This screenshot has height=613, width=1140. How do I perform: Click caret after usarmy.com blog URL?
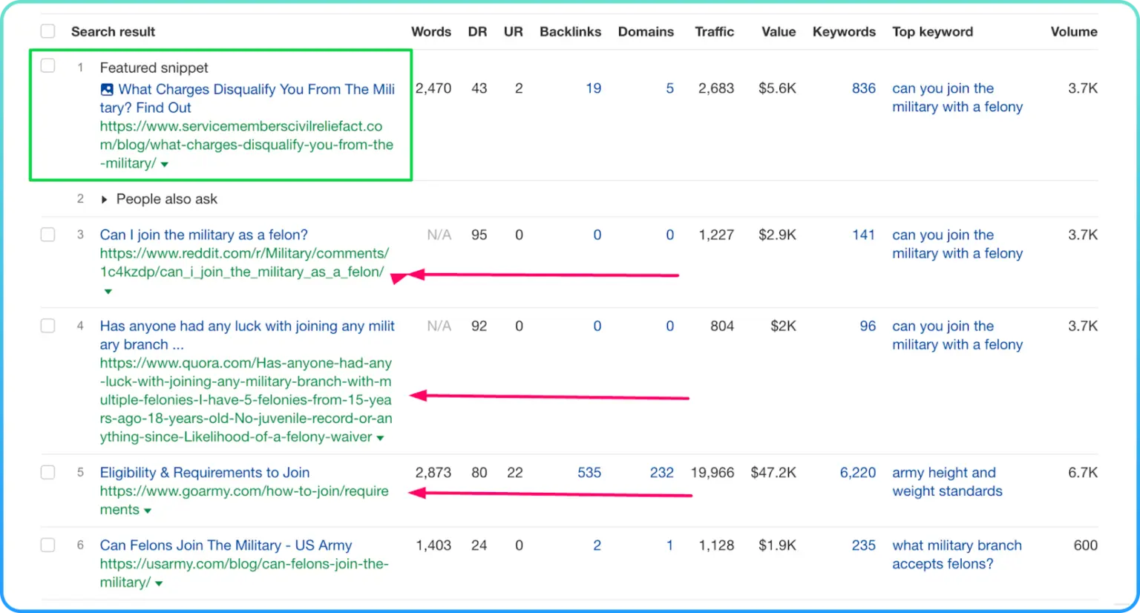click(159, 583)
